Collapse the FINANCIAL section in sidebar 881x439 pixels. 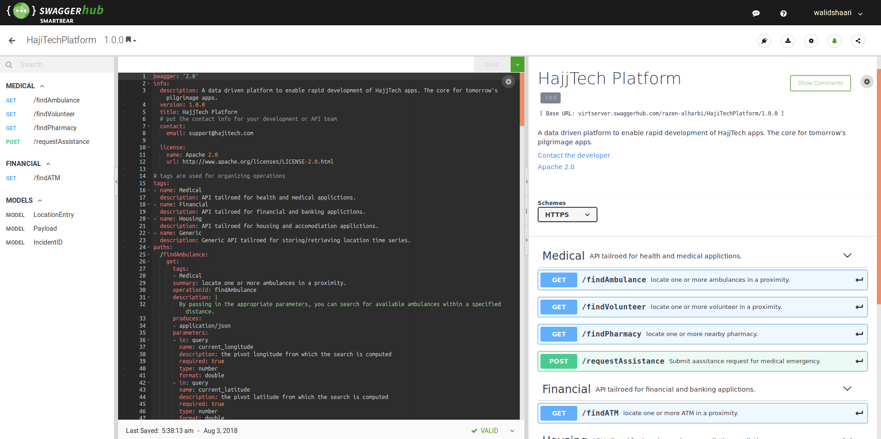click(x=48, y=164)
